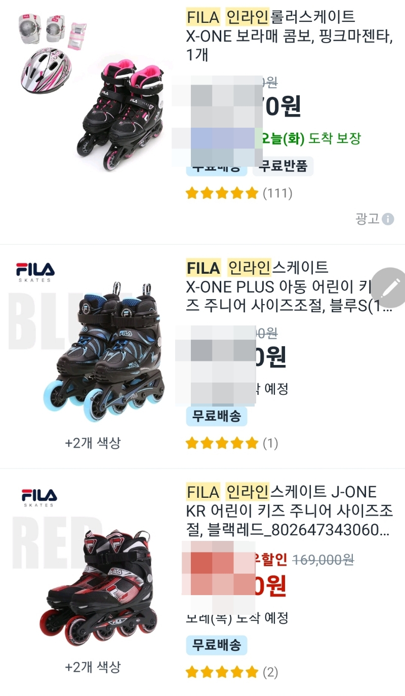The width and height of the screenshot is (405, 696).
Task: Tap the floating pencil edit icon
Action: [390, 287]
